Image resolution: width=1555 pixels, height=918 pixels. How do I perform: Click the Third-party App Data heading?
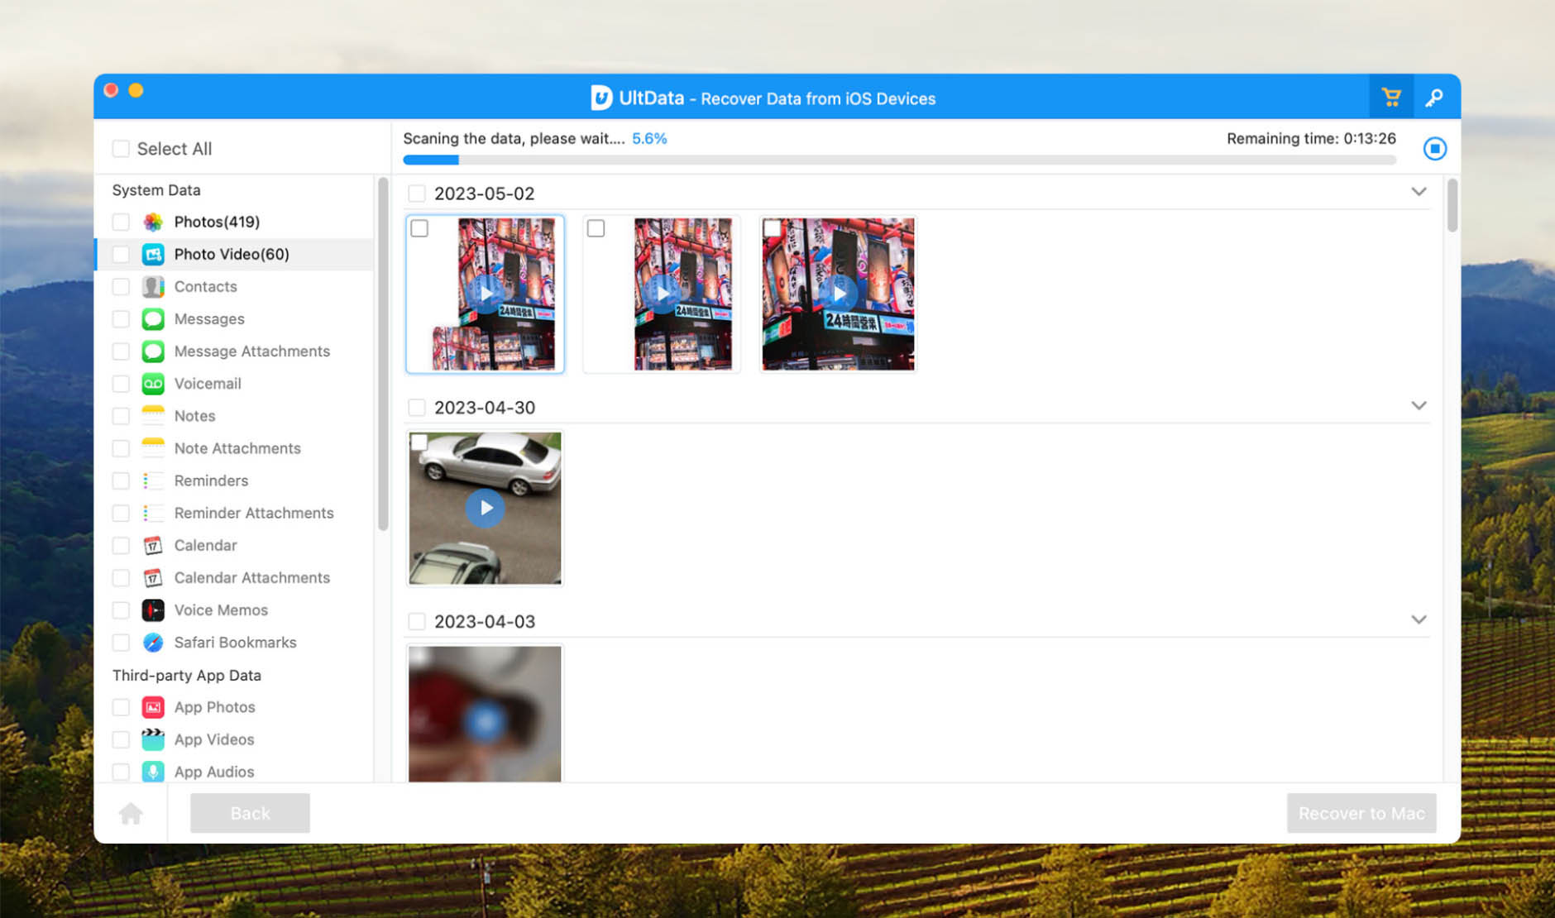[187, 675]
